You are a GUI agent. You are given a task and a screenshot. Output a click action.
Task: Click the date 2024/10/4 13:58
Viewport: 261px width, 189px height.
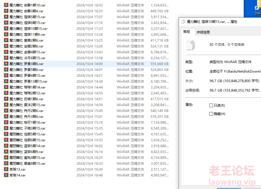(89, 58)
